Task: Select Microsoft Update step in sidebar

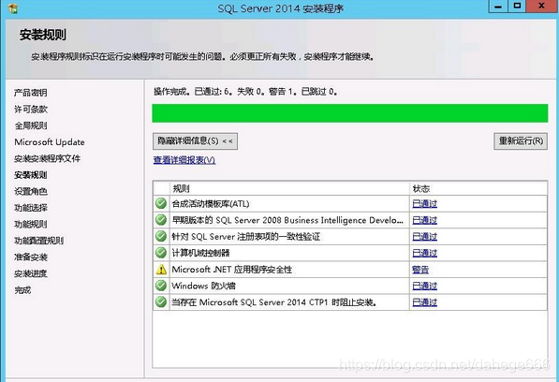Action: pos(50,141)
